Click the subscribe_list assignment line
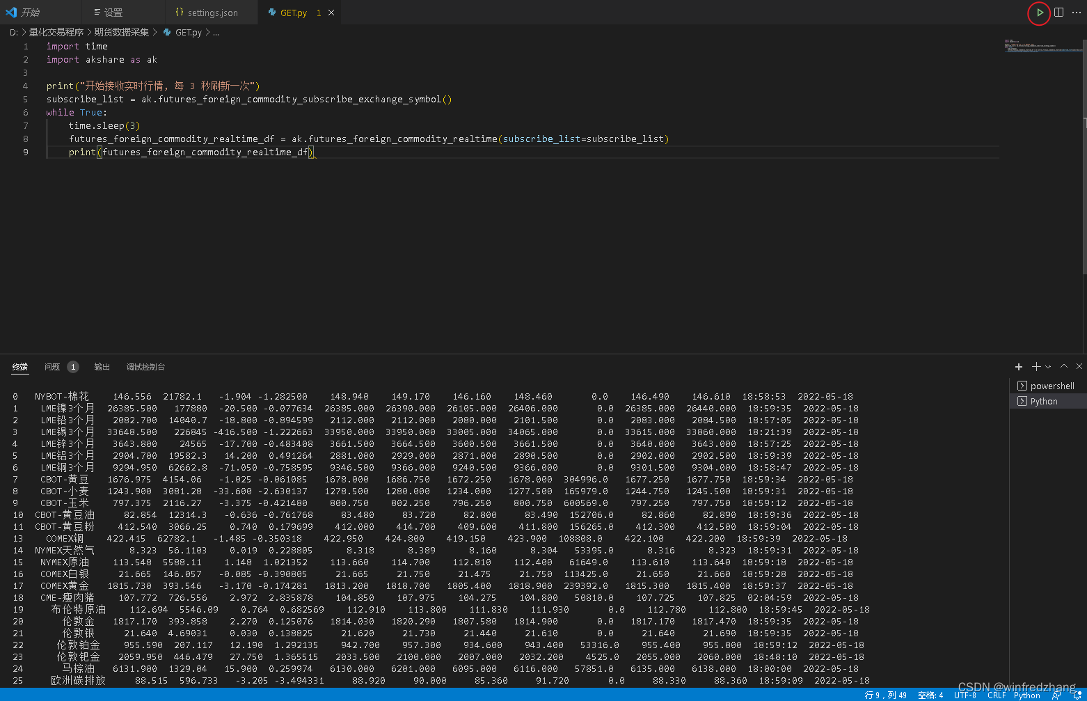The image size is (1087, 701). coord(249,99)
